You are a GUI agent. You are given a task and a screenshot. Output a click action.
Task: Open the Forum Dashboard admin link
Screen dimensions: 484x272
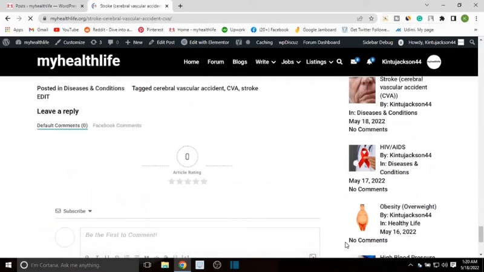tap(321, 42)
